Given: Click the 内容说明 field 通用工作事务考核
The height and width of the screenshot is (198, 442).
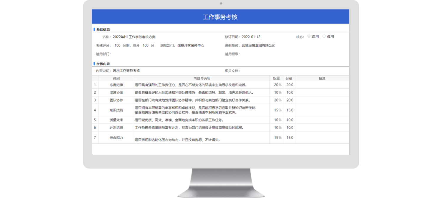Looking at the screenshot, I should pyautogui.click(x=126, y=71).
